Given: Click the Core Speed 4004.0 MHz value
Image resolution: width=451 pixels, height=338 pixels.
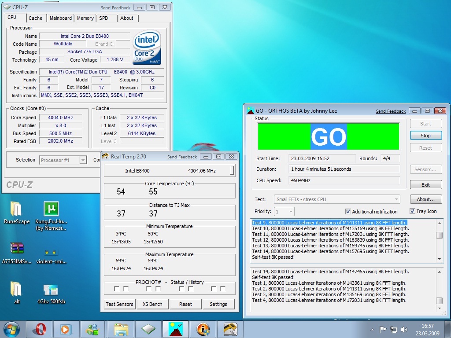Looking at the screenshot, I should tap(61, 118).
